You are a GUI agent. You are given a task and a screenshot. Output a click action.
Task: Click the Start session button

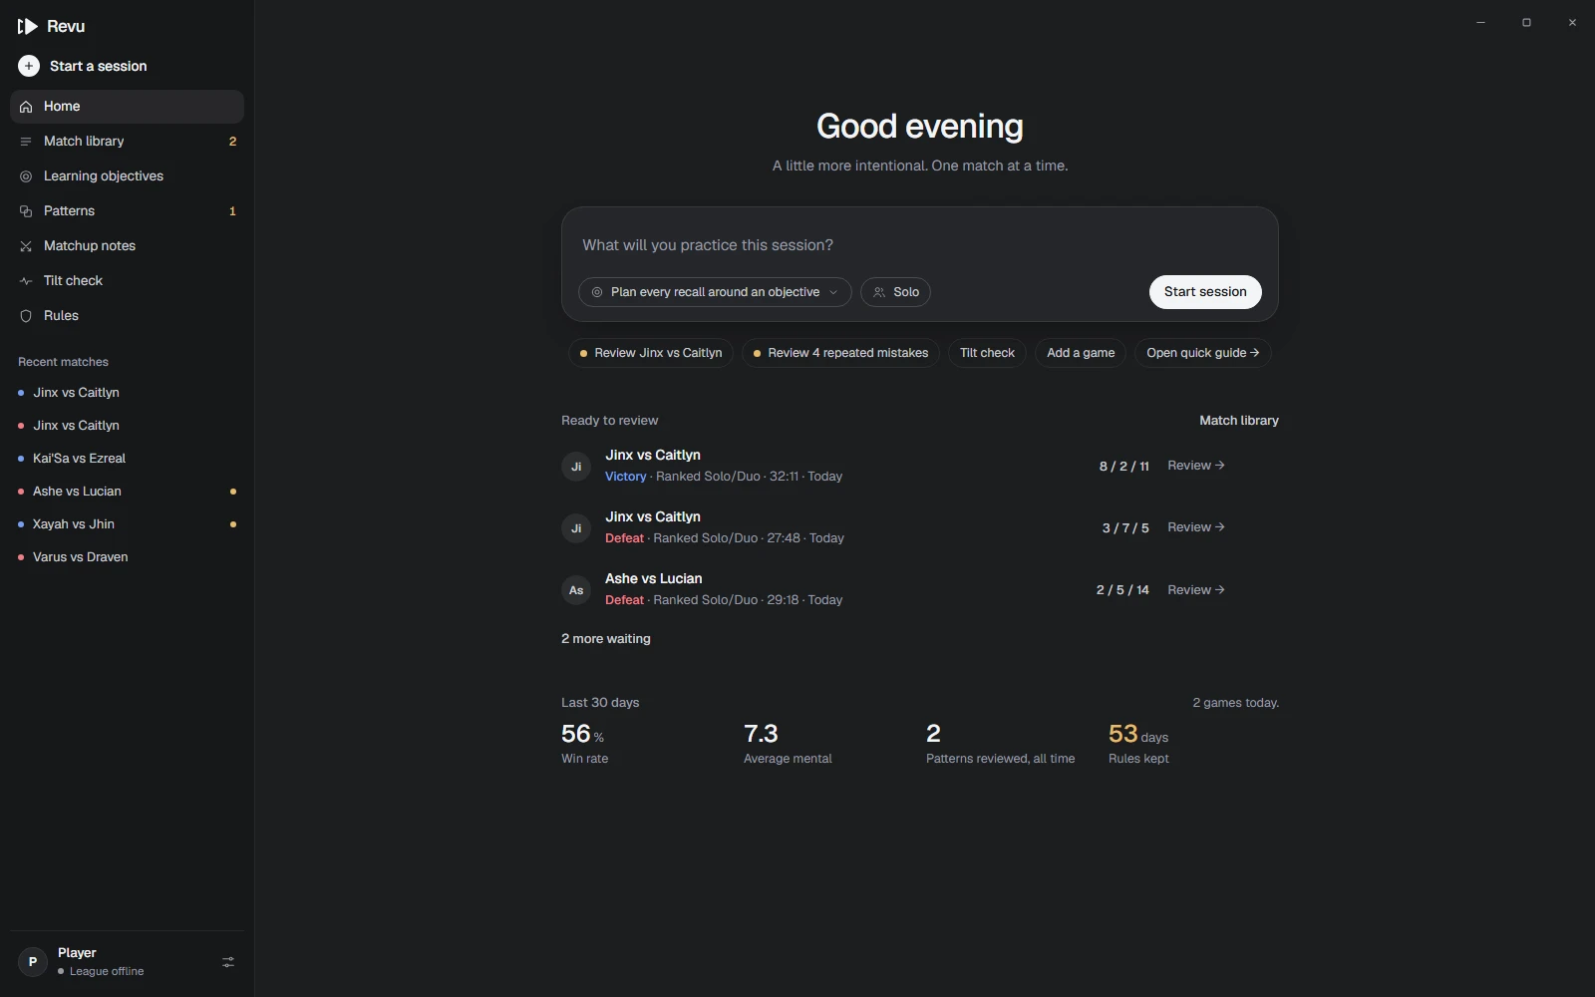pyautogui.click(x=1205, y=292)
